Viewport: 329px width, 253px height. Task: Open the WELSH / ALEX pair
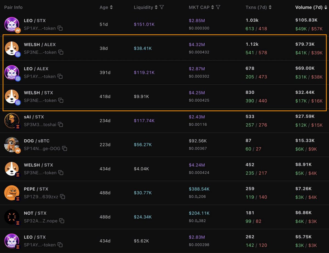click(x=40, y=45)
